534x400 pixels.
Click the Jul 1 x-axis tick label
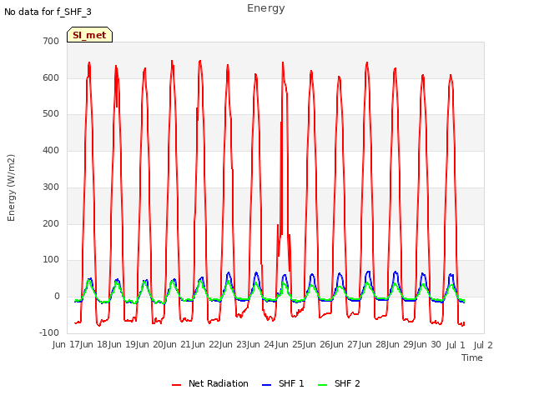point(456,345)
